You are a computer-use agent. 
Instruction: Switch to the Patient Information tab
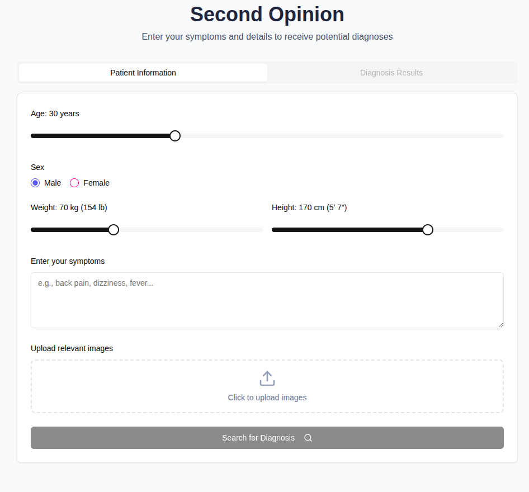tap(143, 73)
